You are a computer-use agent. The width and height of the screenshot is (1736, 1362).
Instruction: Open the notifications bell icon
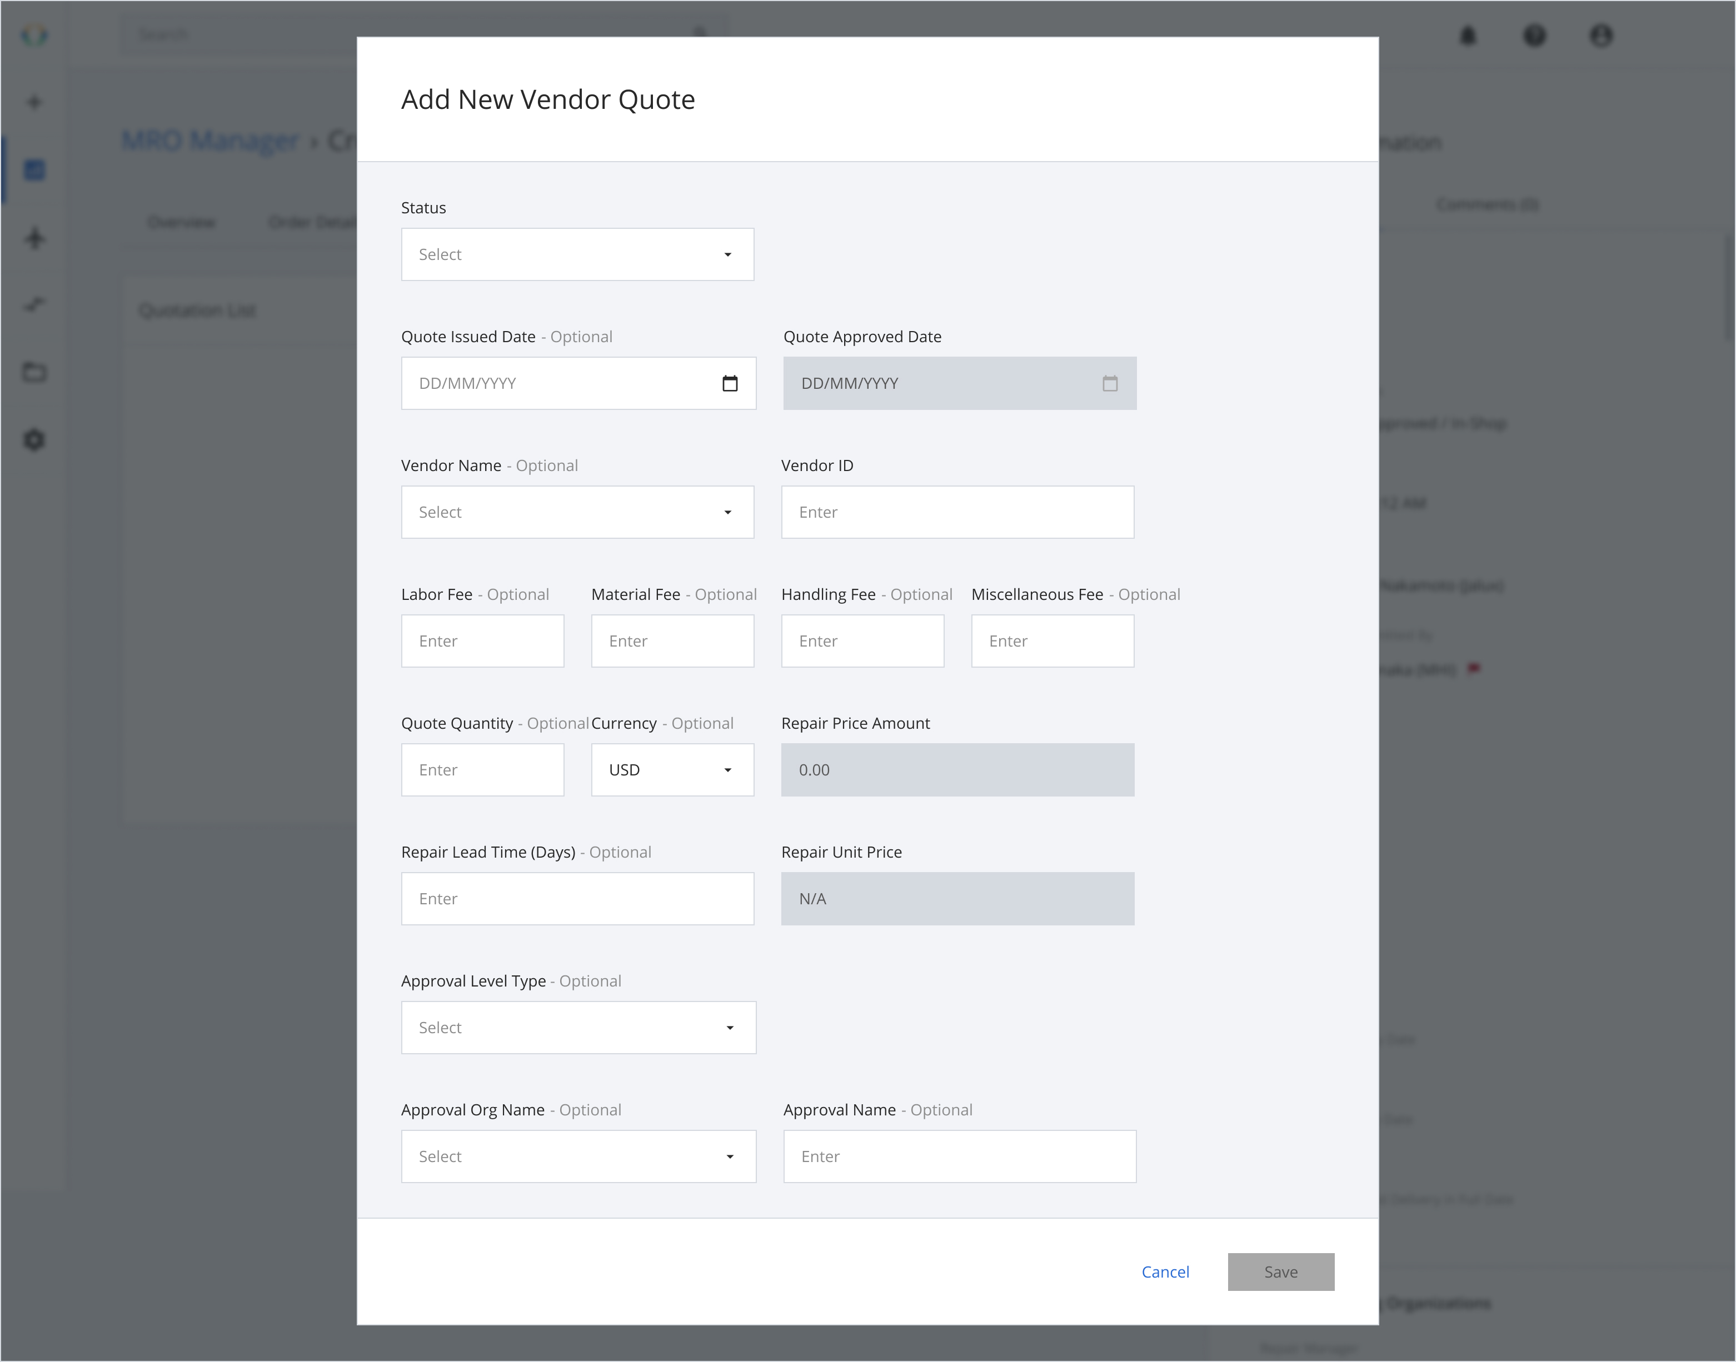point(1468,36)
